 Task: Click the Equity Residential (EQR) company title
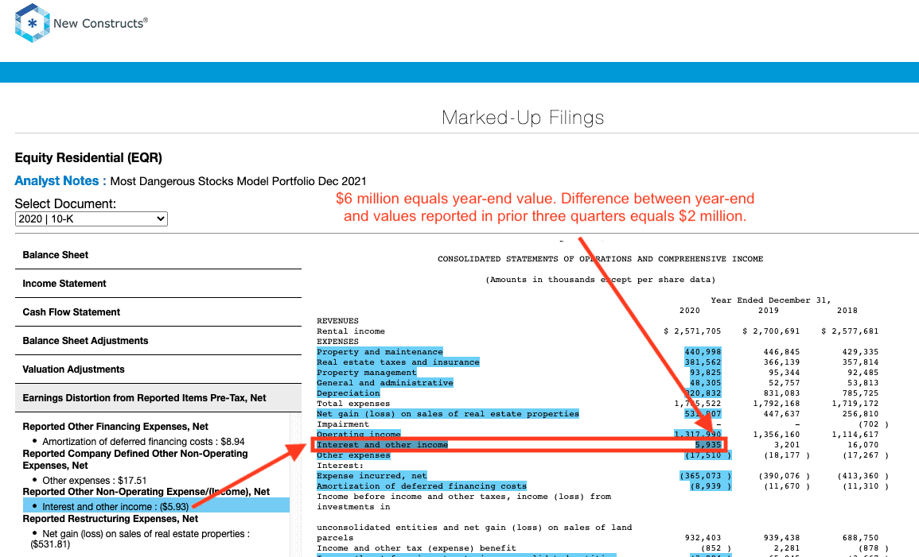88,158
